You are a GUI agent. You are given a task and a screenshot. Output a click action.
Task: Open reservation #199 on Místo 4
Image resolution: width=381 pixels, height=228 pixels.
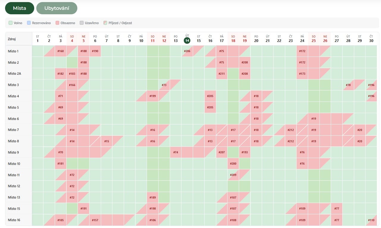click(x=153, y=96)
